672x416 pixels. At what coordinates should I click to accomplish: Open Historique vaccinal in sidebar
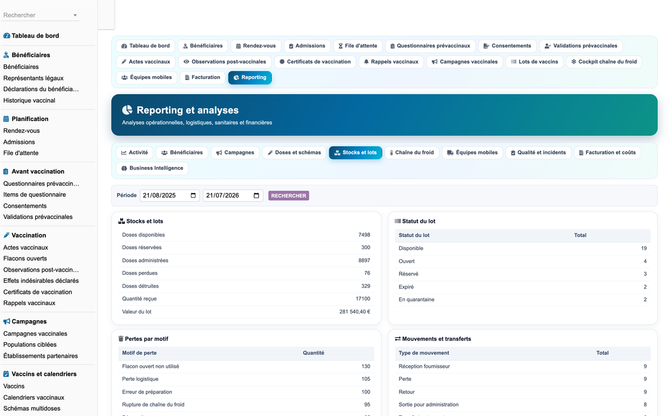click(29, 100)
